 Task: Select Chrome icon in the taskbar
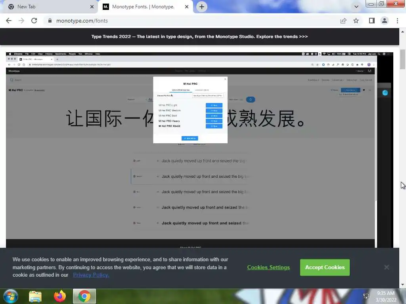(x=84, y=296)
